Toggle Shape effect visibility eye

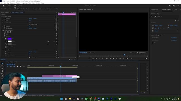[3, 30]
